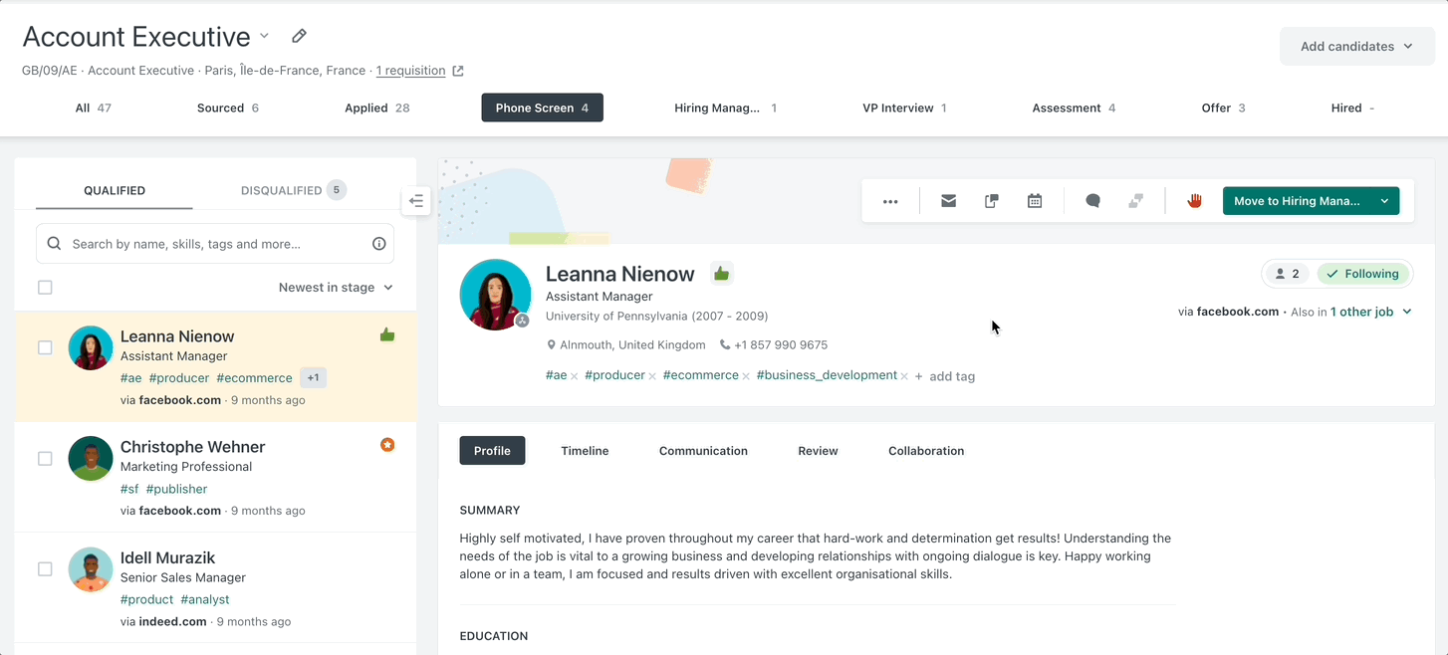Remove the #producer tag from the profile
This screenshot has height=655, width=1448.
652,376
